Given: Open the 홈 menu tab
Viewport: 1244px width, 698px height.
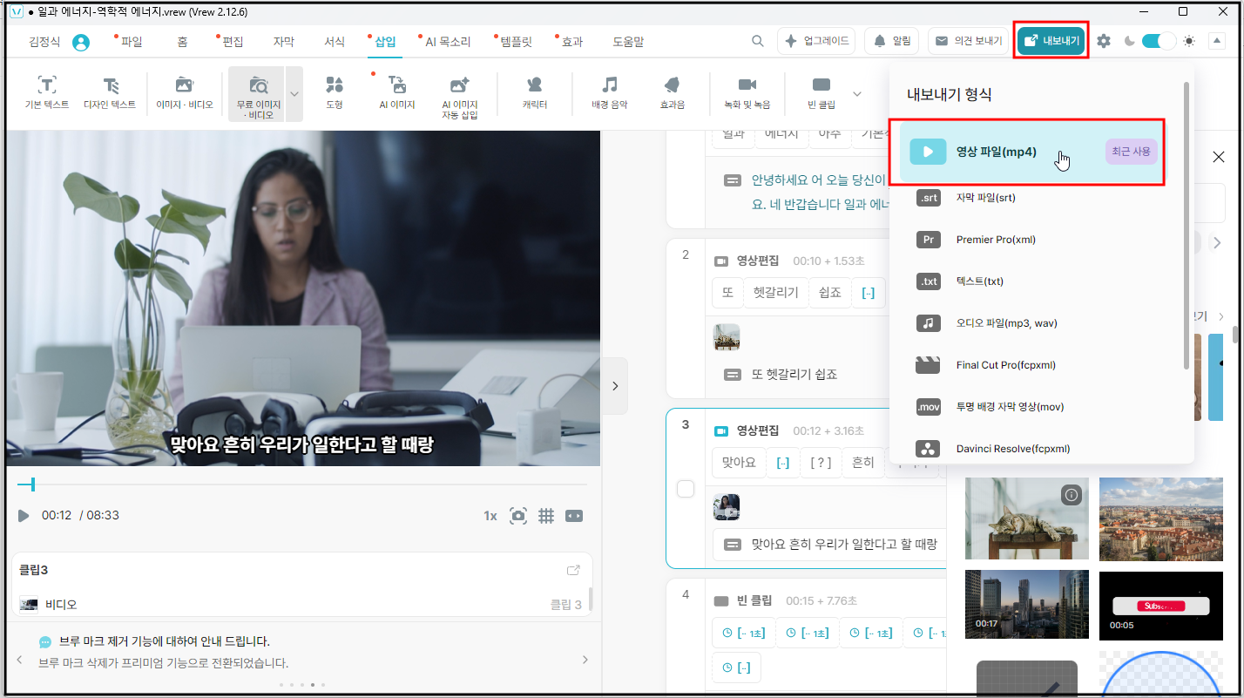Looking at the screenshot, I should point(182,42).
